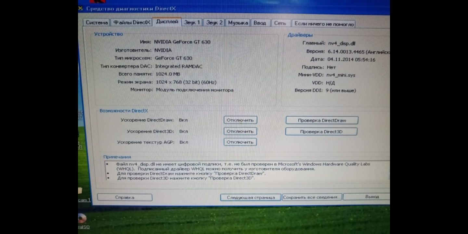Go to Следующая страница

[251, 197]
